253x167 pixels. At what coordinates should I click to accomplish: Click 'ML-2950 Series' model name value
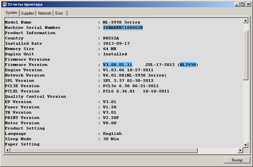121,22
